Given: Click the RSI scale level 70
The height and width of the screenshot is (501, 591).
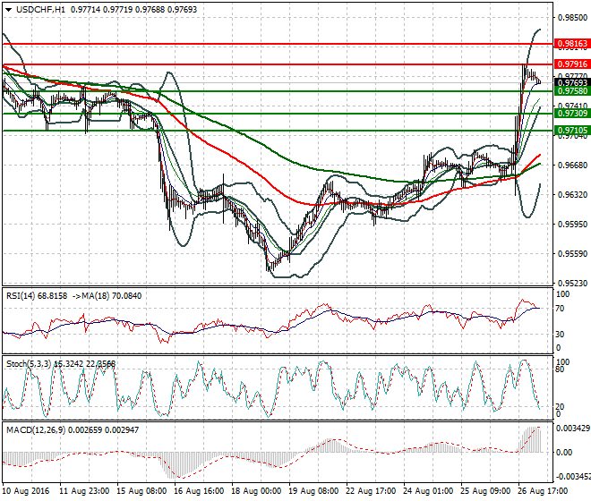Looking at the screenshot, I should pos(560,309).
